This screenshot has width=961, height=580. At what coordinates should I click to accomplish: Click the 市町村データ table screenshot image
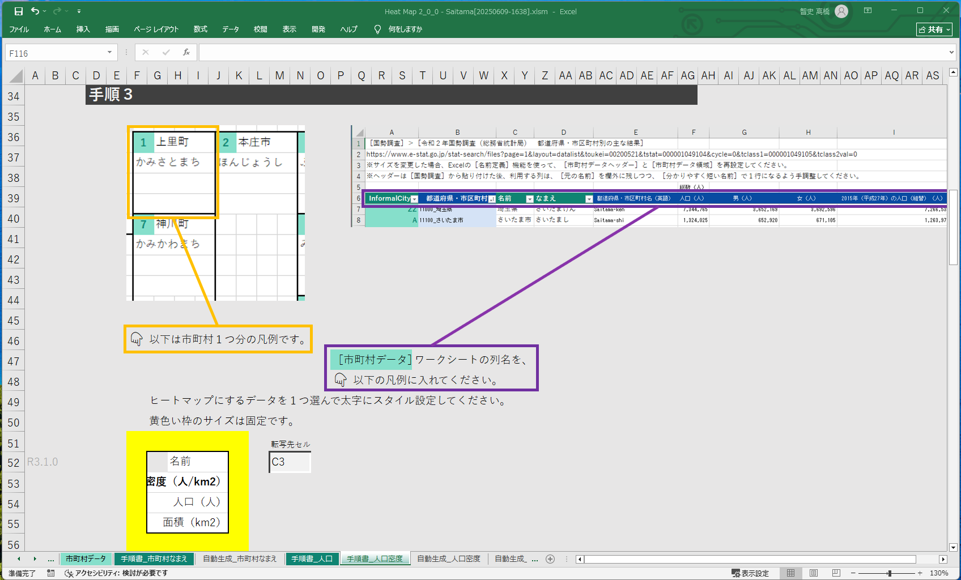pos(649,176)
